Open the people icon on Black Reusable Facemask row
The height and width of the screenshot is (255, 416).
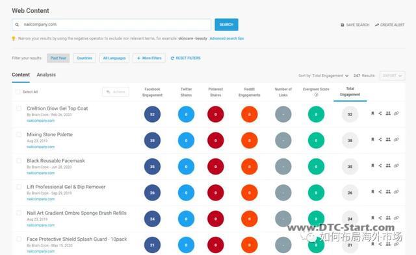388,165
